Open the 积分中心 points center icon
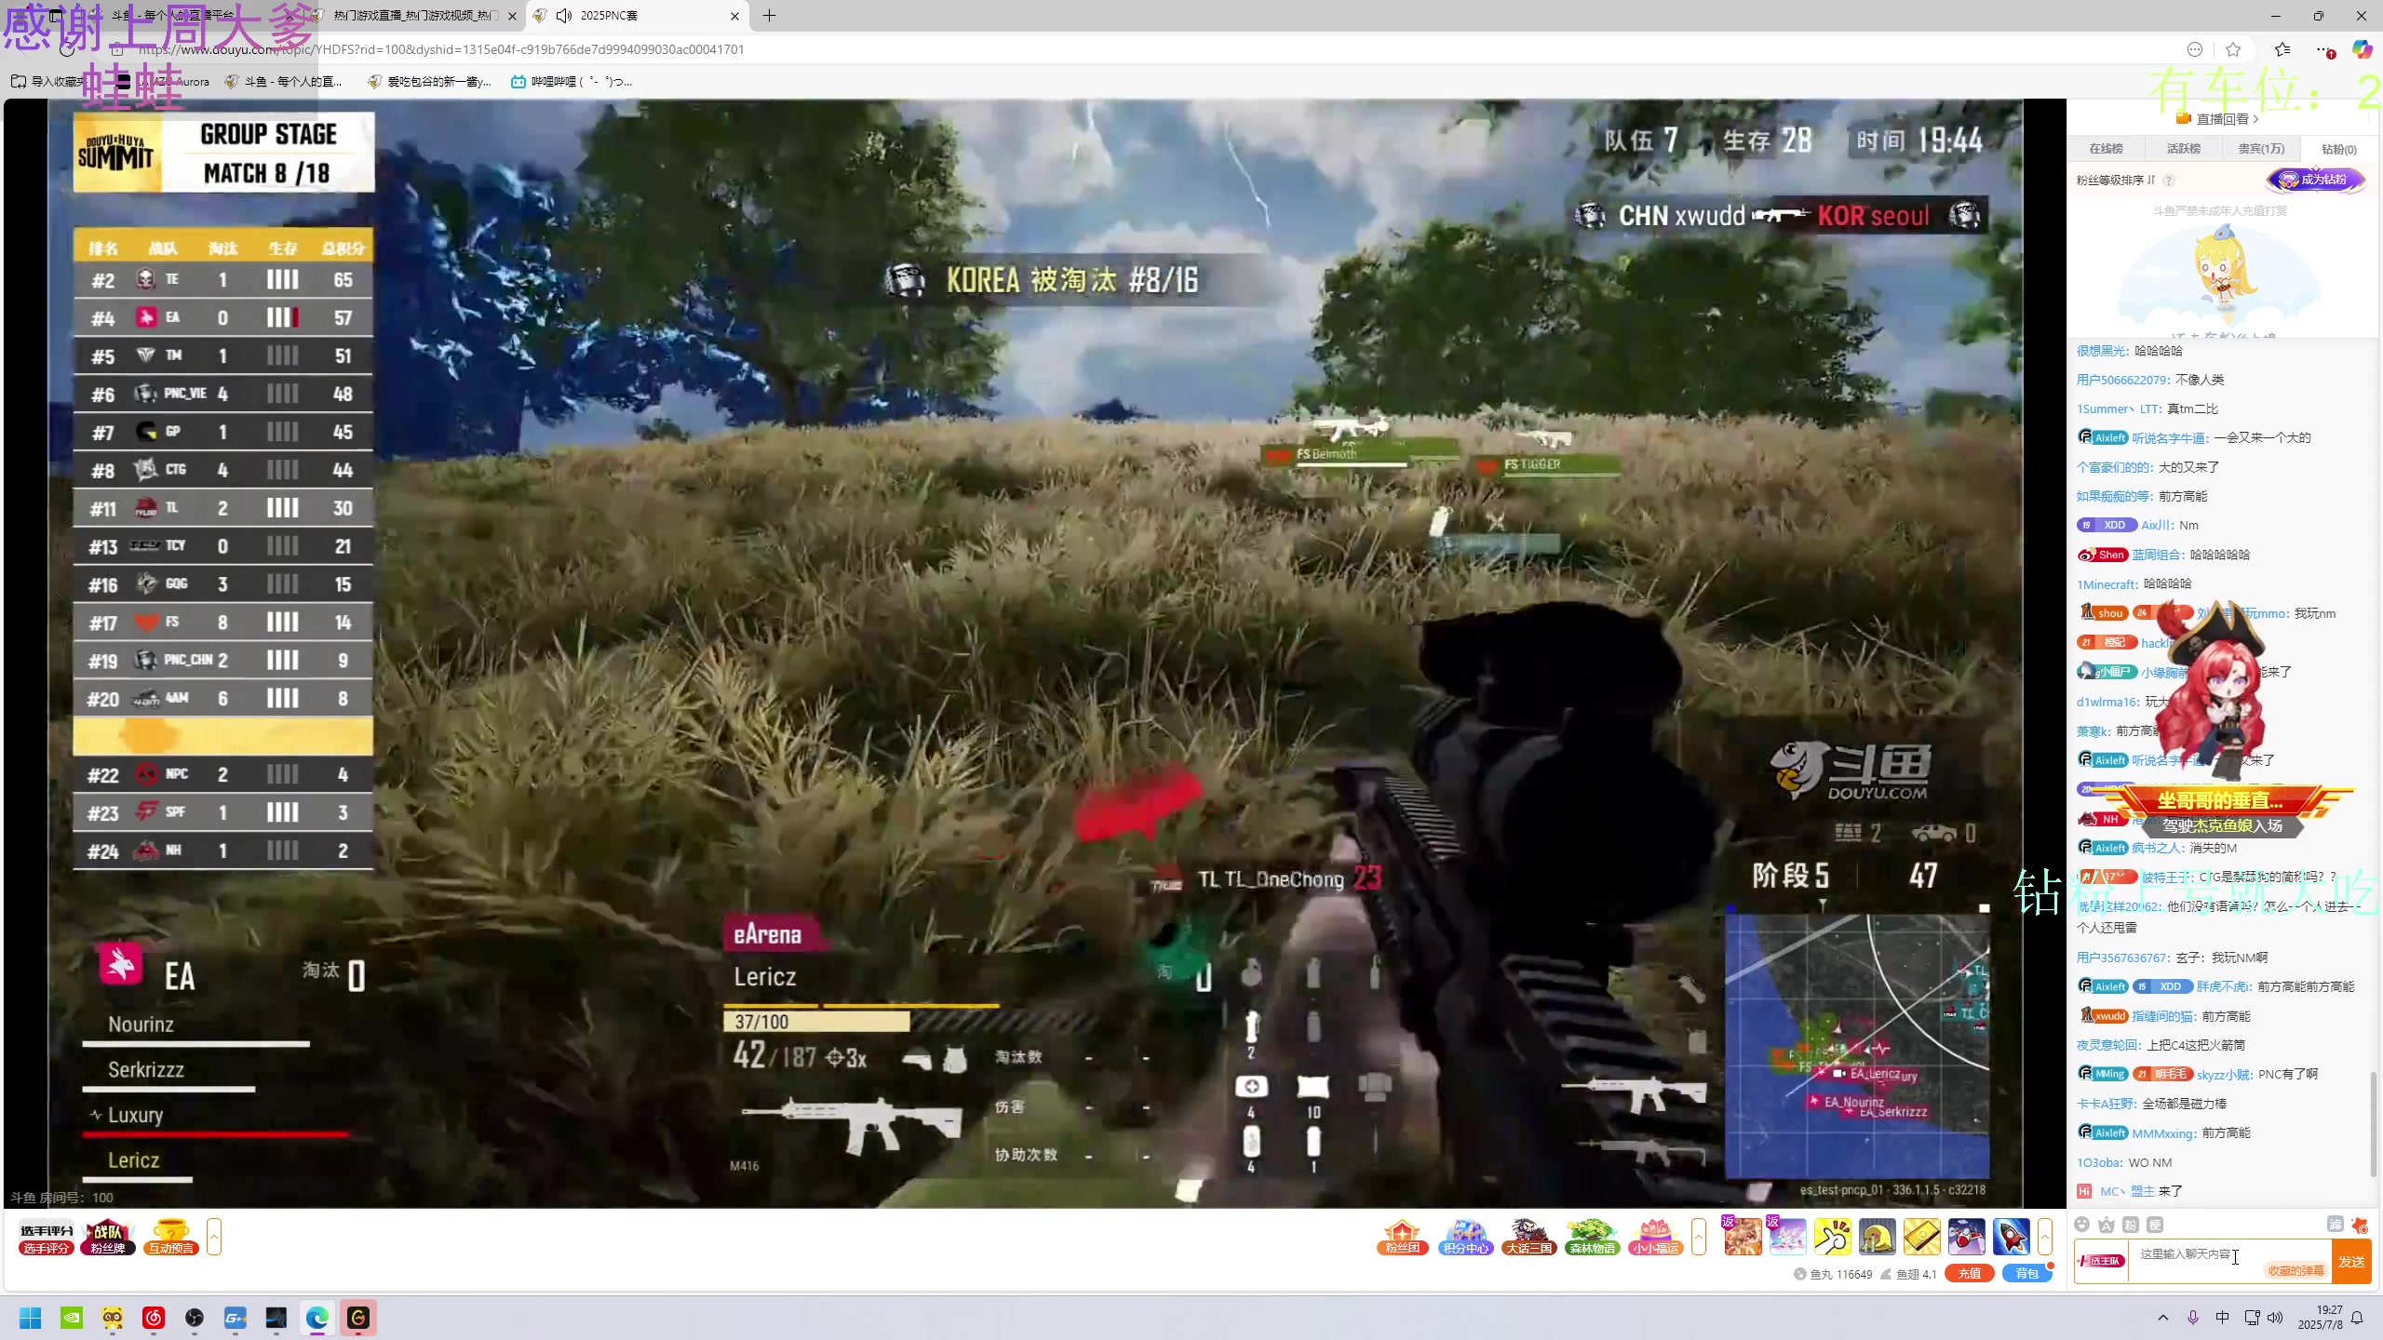 (x=1465, y=1238)
